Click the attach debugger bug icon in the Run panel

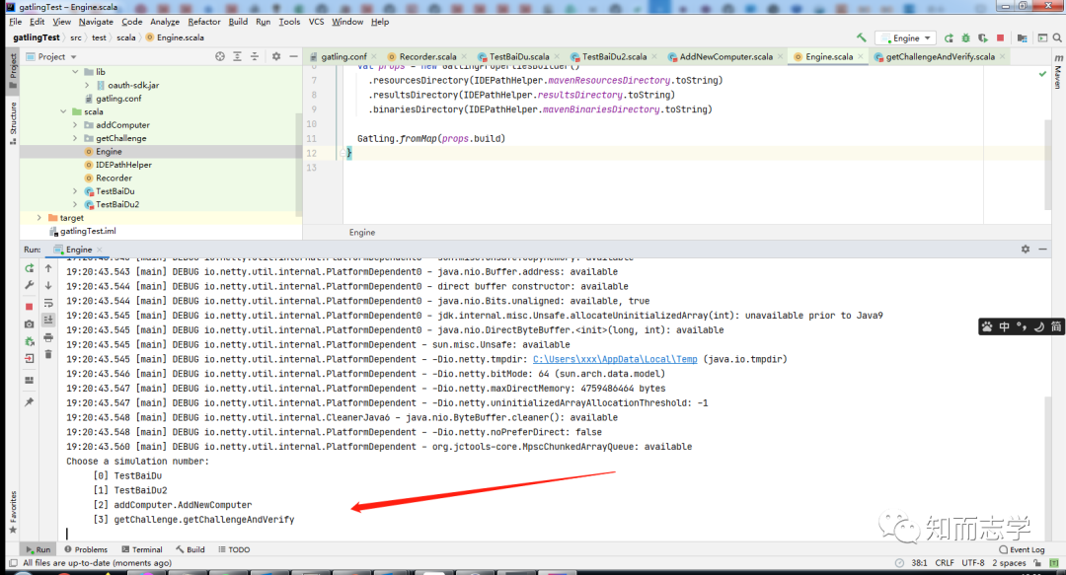point(30,341)
